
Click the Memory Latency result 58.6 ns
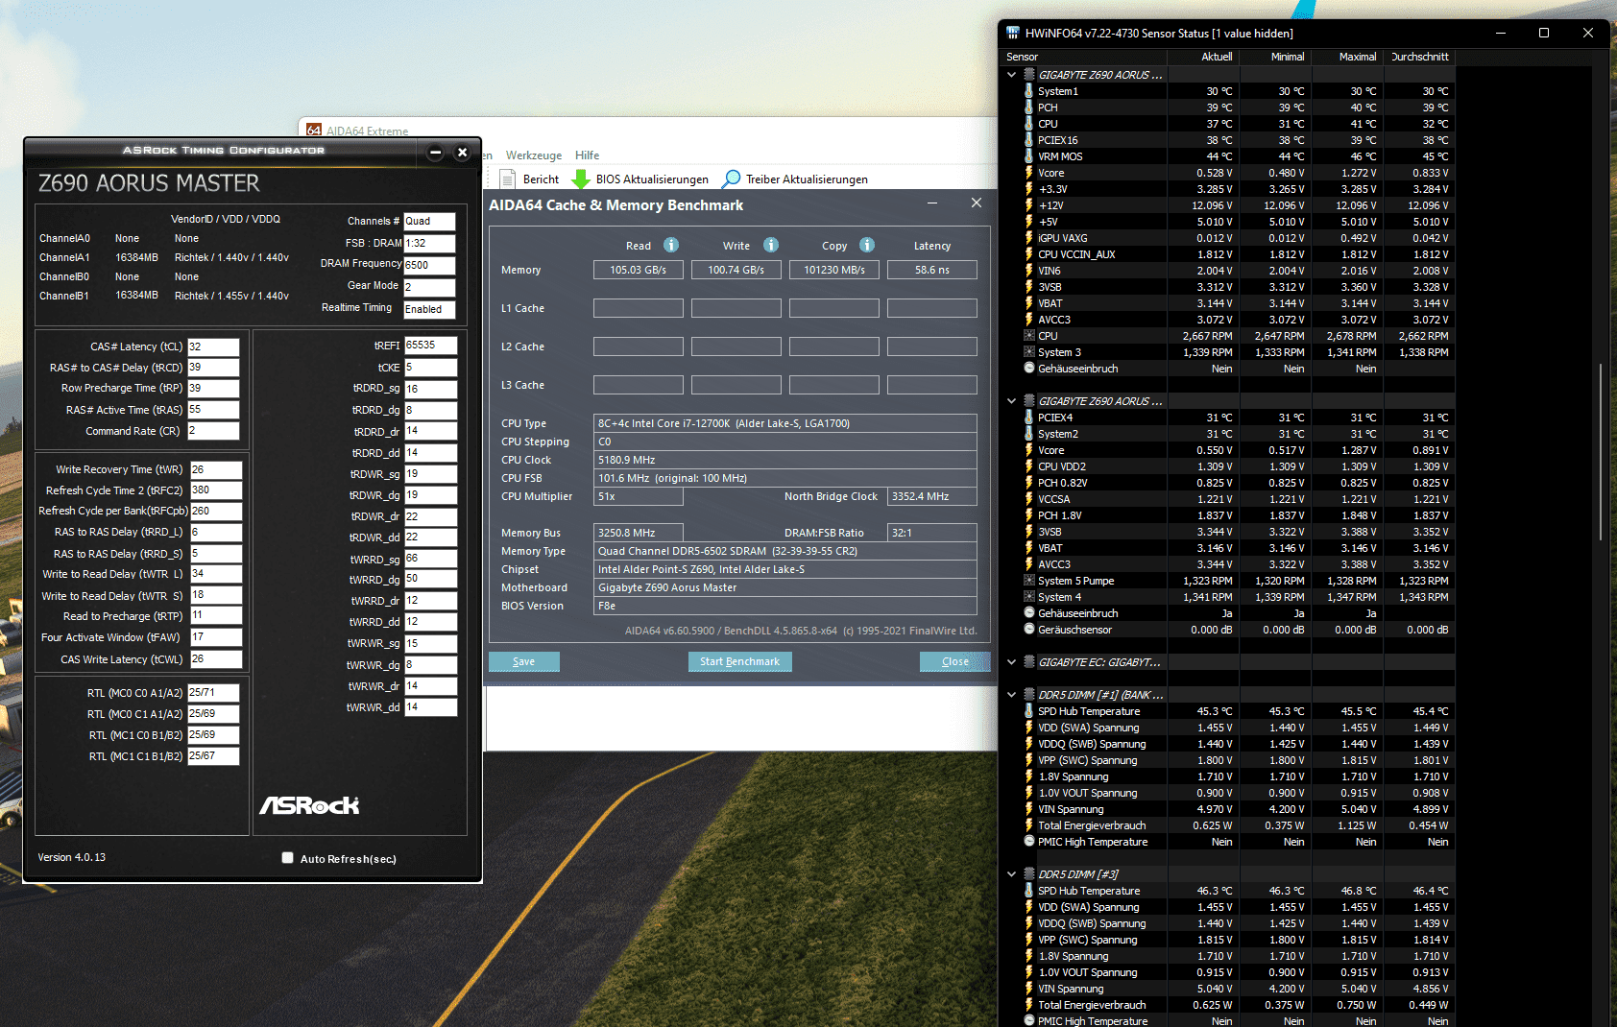931,270
